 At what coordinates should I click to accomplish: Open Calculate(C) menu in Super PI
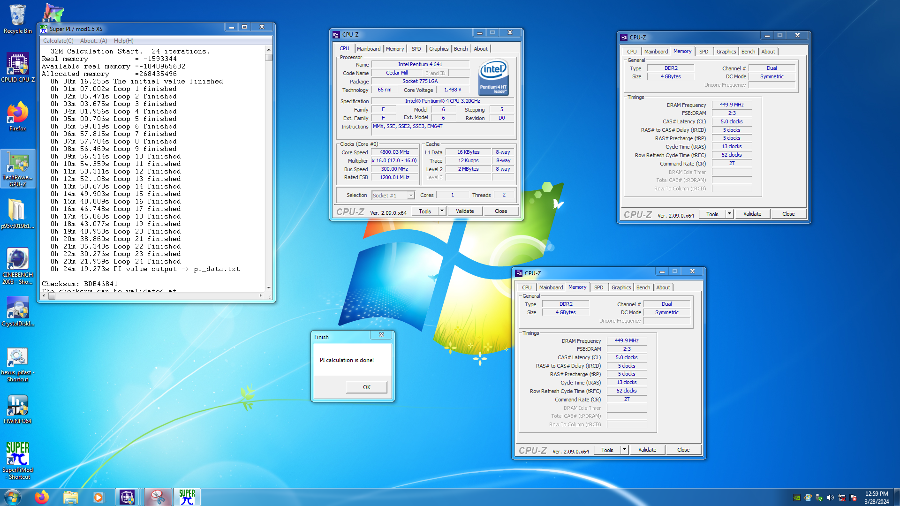(x=58, y=41)
